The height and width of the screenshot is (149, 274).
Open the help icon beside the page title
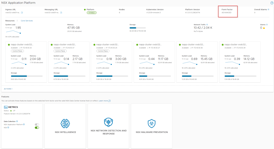pos(272,3)
